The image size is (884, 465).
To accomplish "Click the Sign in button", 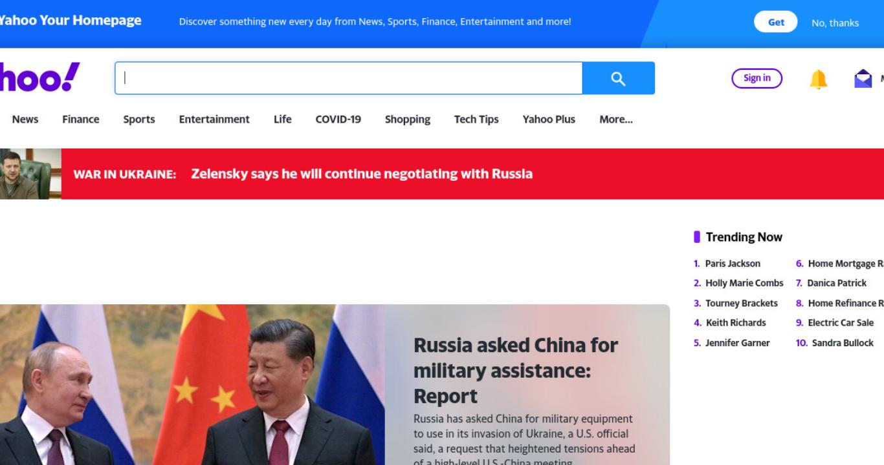I will click(x=757, y=78).
